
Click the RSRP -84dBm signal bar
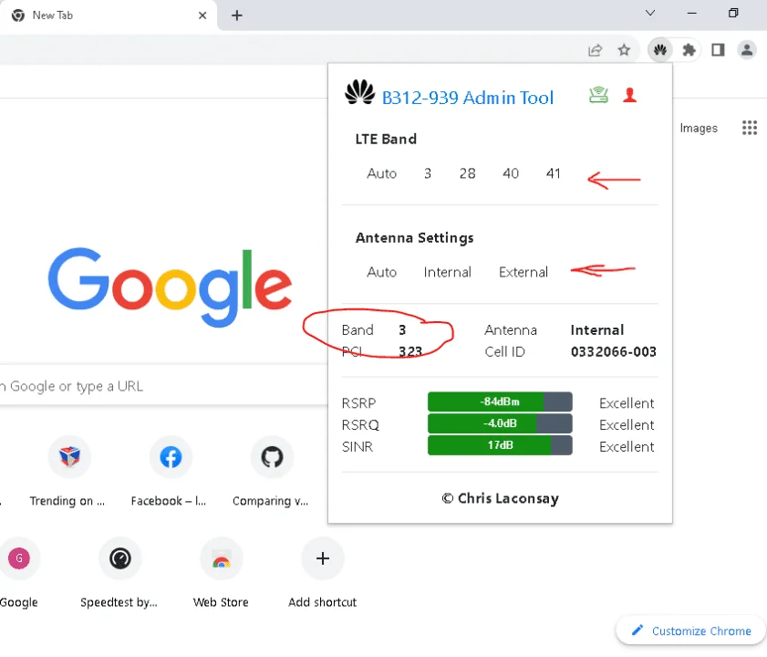(x=500, y=401)
